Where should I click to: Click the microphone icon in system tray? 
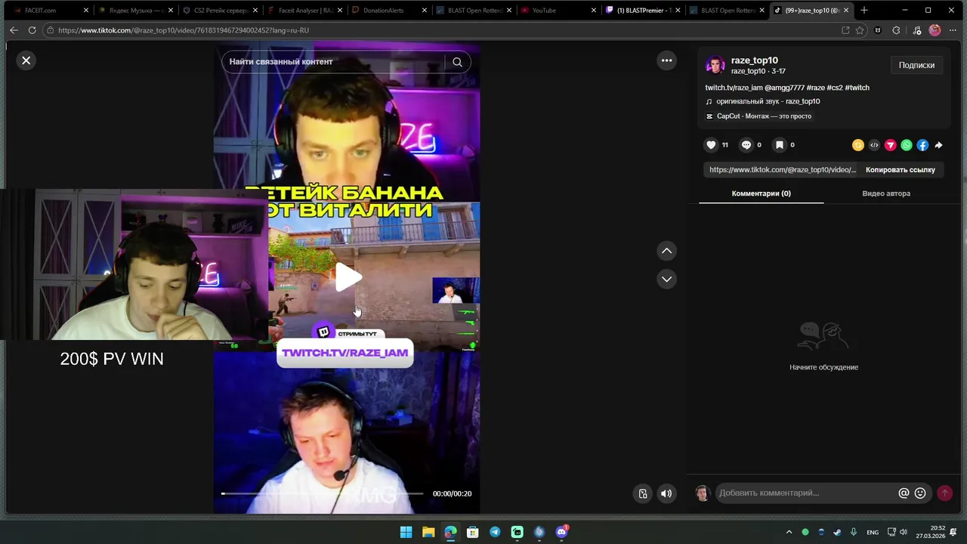coord(854,532)
